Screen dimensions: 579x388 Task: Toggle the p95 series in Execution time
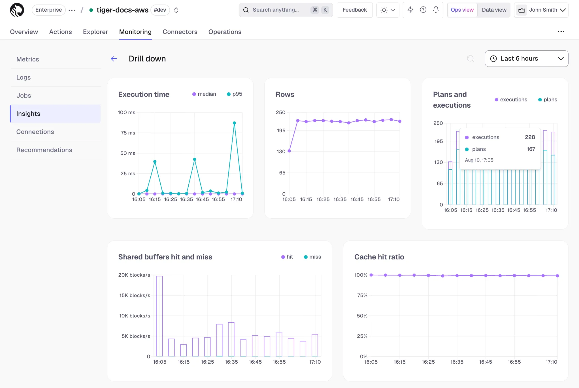tap(235, 94)
